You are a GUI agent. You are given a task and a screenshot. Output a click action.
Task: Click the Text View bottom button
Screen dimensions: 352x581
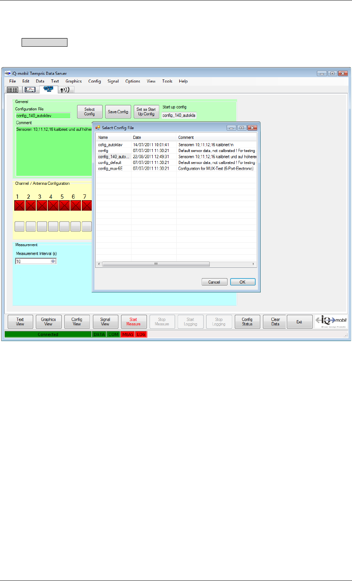pyautogui.click(x=20, y=322)
